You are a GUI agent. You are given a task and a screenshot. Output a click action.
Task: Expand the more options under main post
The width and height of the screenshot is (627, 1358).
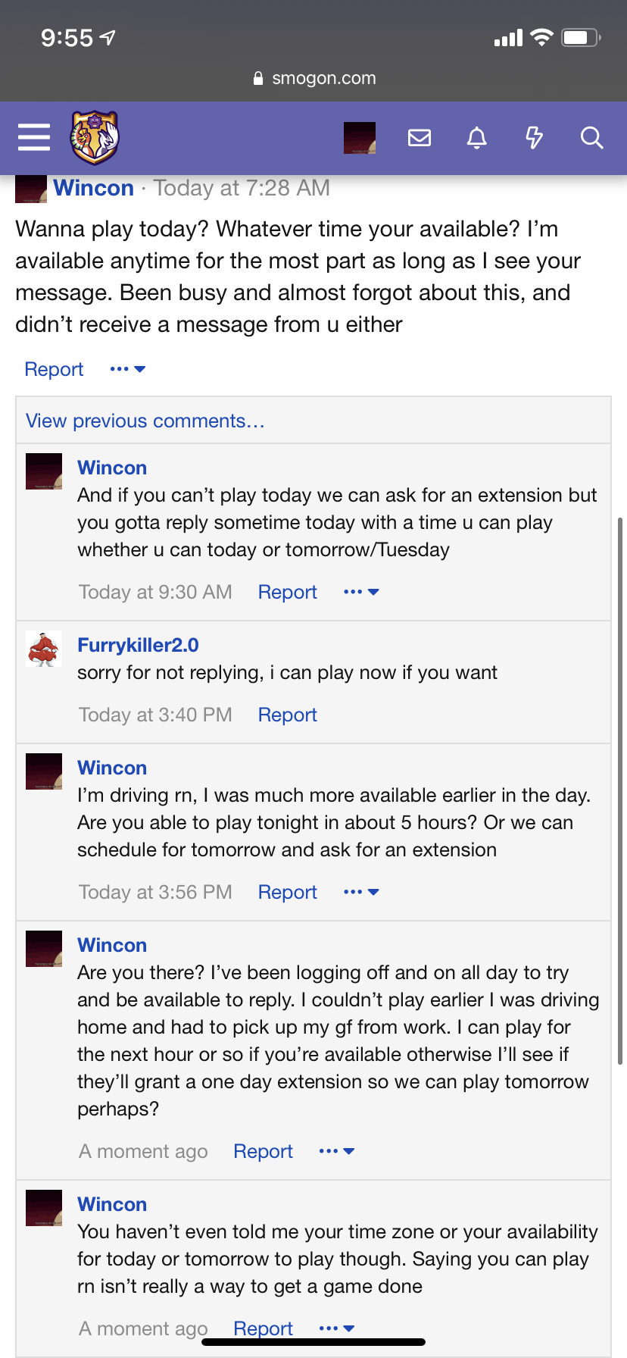point(127,369)
